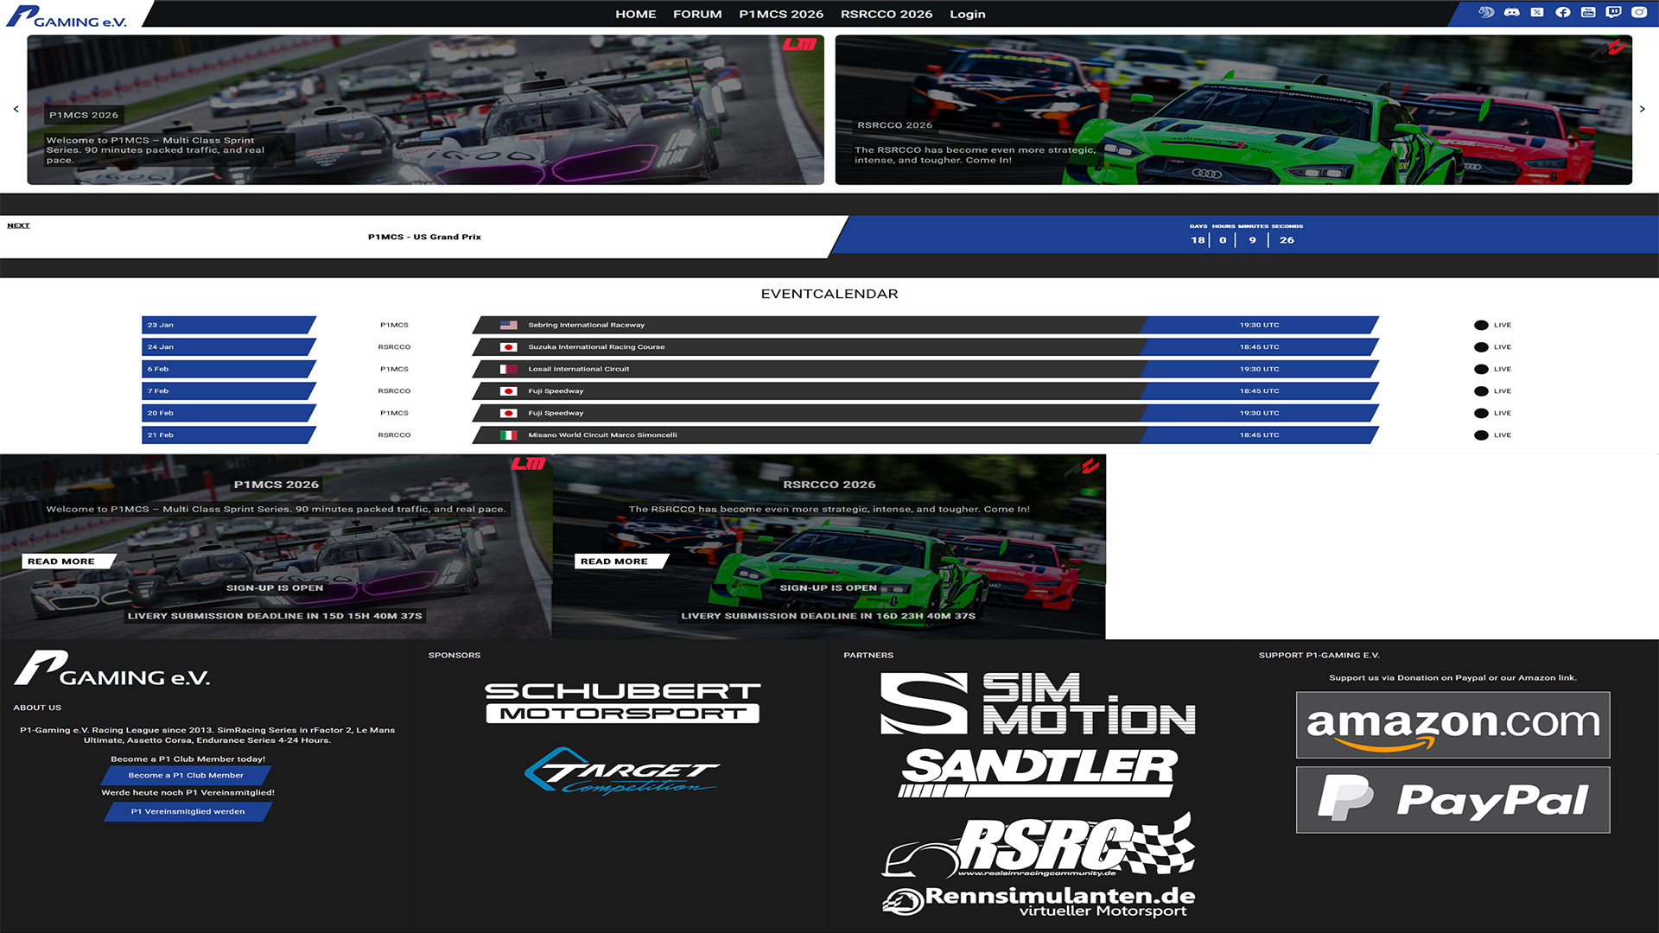Click the TeamSpeak icon in header
This screenshot has width=1659, height=933.
1486,13
